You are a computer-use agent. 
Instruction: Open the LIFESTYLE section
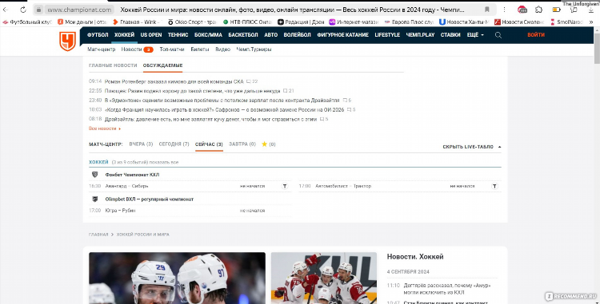(387, 35)
